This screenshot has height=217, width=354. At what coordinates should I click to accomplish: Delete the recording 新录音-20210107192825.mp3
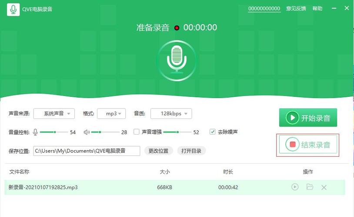pos(324,187)
